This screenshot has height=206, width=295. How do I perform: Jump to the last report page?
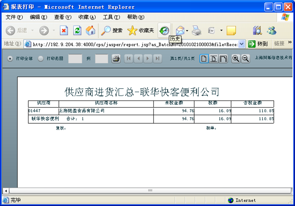click(x=158, y=59)
